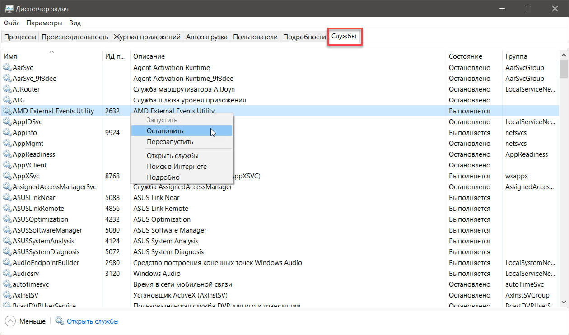Viewport: 569px width, 335px height.
Task: Click the gear icon beside AJRouter service
Action: click(x=7, y=89)
